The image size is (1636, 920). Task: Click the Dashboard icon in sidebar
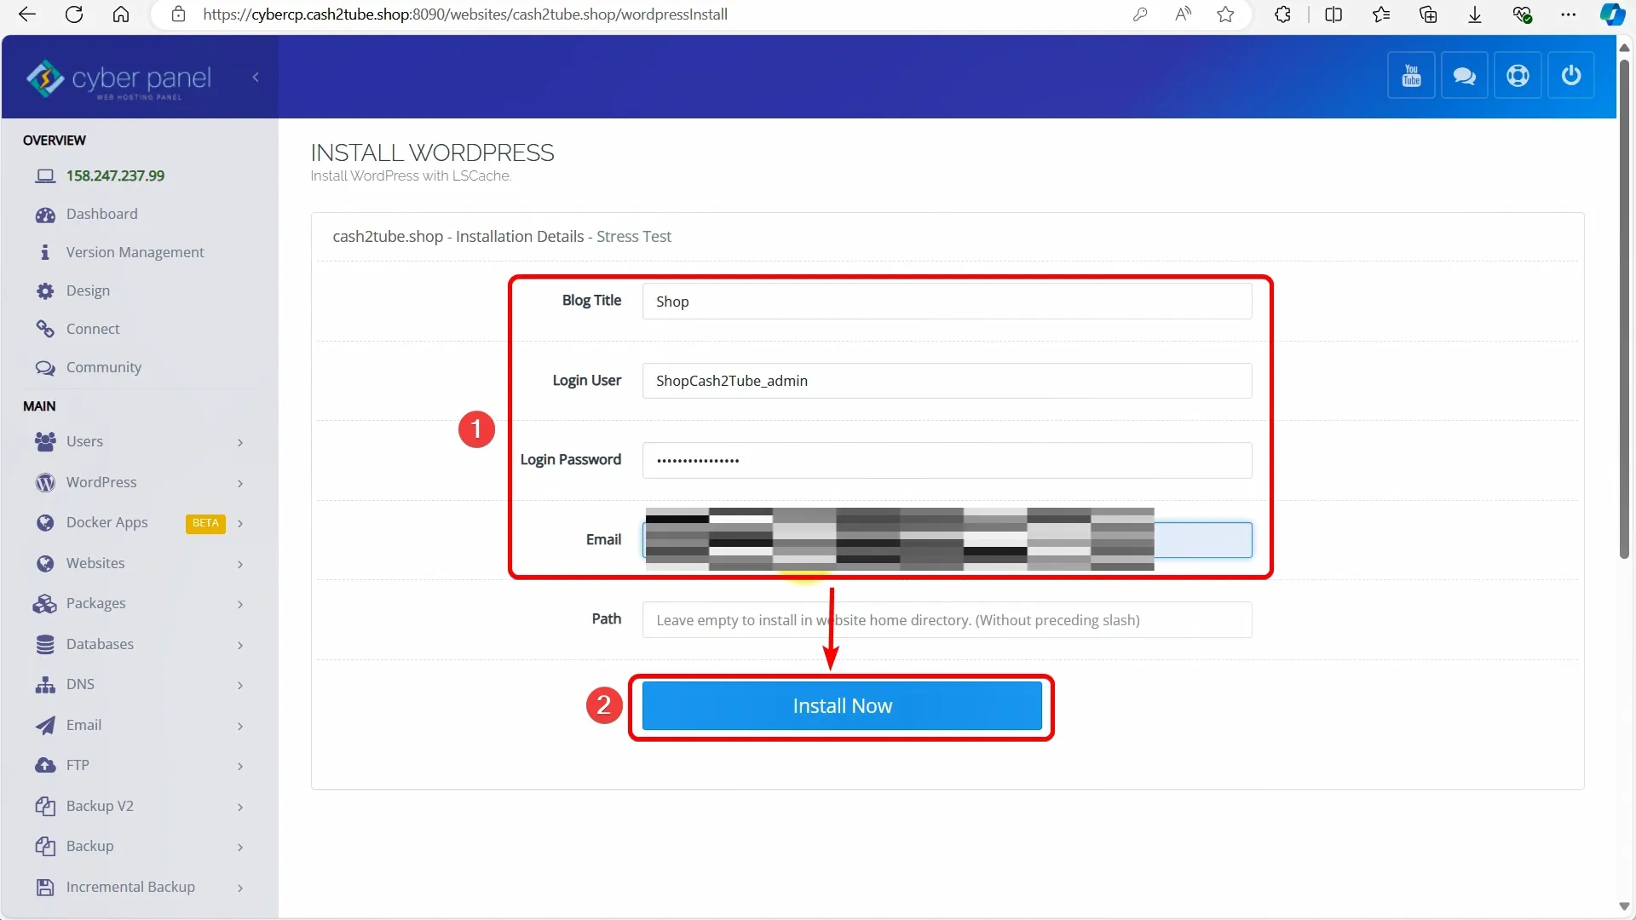tap(45, 215)
